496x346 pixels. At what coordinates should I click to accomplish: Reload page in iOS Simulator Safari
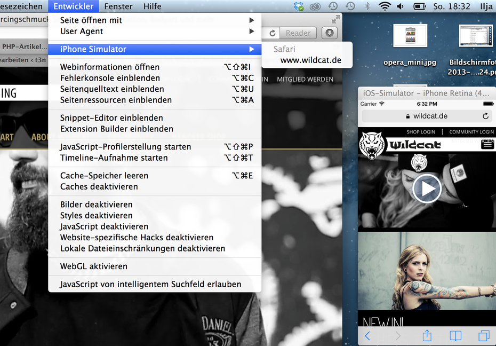click(485, 116)
